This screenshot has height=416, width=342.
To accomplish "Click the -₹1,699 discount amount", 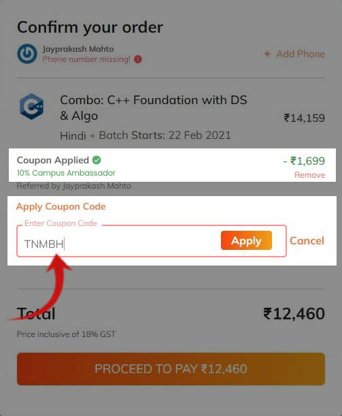I will 304,161.
